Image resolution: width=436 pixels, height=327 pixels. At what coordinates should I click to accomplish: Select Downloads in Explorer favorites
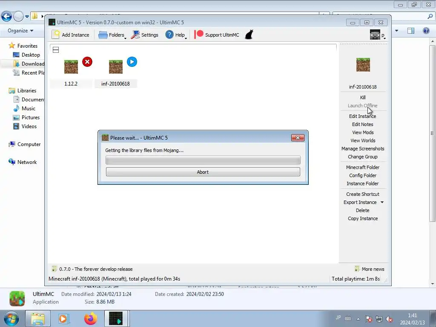coord(29,64)
